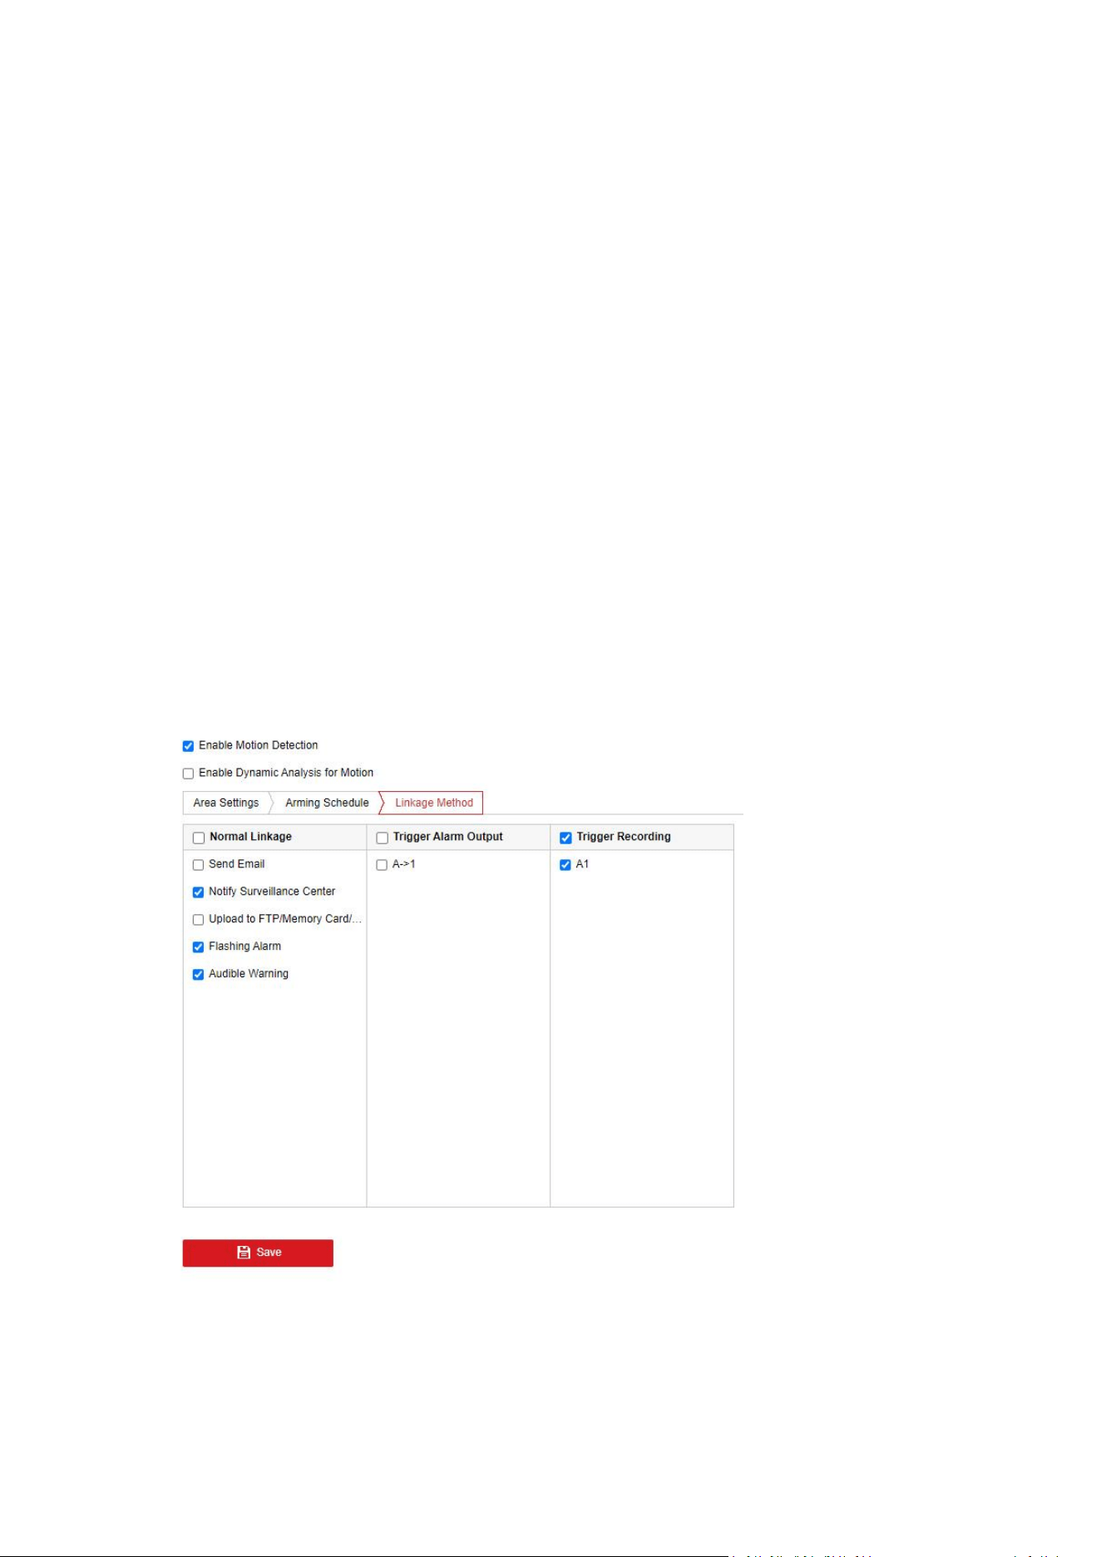Click the Send Email label text
The height and width of the screenshot is (1557, 1101).
coord(237,864)
